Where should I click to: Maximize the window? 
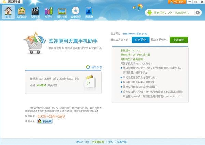click(x=196, y=2)
